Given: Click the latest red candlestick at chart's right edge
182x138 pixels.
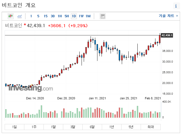Looking at the screenshot, I should click(x=160, y=39).
